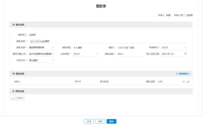Click the 收款人 column label

coord(17,82)
